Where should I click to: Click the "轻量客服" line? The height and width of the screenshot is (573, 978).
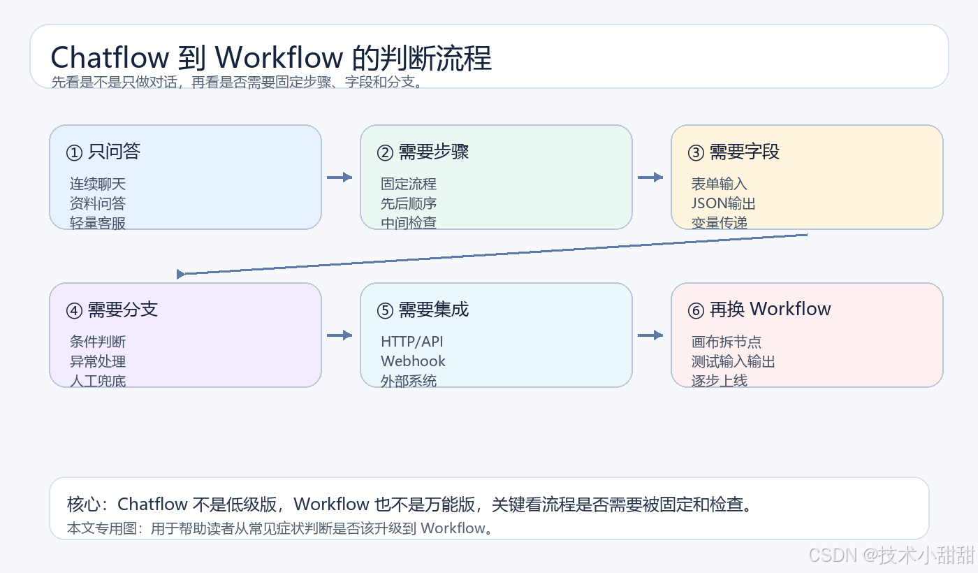coord(98,223)
